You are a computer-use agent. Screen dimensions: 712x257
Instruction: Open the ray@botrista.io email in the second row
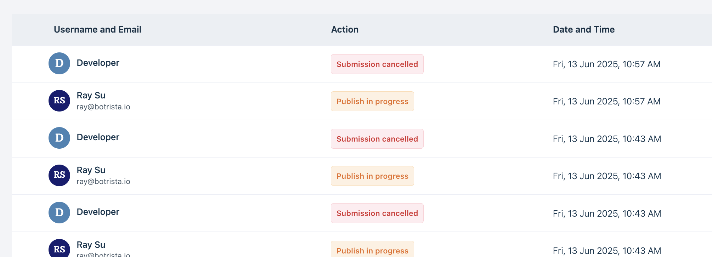pos(103,107)
